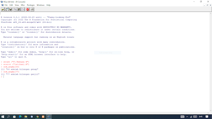
Task: Open the Action Center notifications icon
Action: point(207,117)
